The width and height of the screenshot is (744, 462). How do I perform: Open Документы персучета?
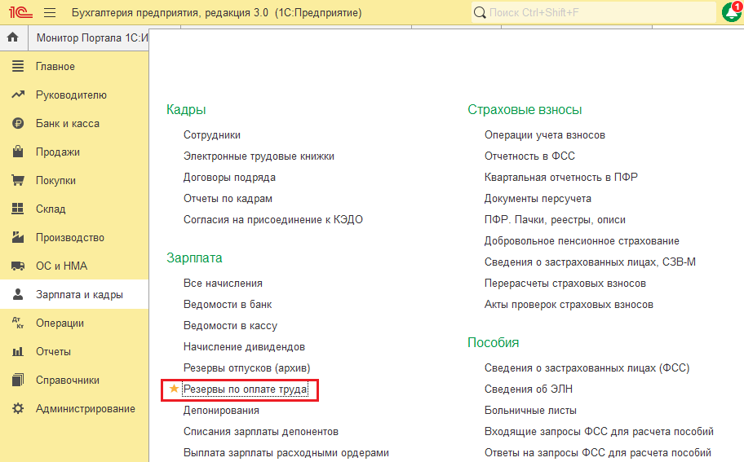pyautogui.click(x=538, y=199)
